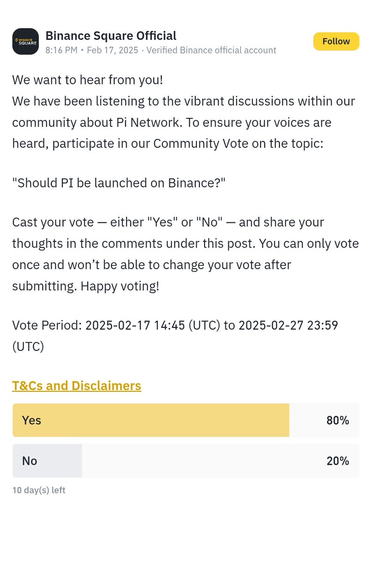This screenshot has width=371, height=563.
Task: Select the "Should PI be launched on Binance?" question
Action: point(119,182)
